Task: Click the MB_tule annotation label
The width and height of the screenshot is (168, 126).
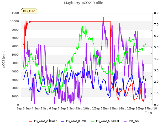Action: pos(29,11)
